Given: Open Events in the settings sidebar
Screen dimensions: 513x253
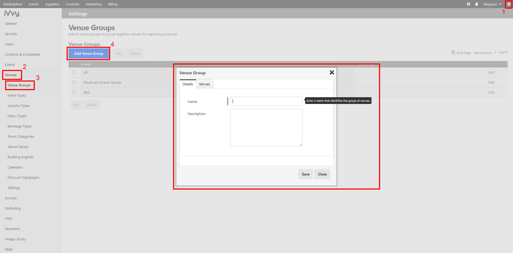Looking at the screenshot, I should click(x=10, y=65).
